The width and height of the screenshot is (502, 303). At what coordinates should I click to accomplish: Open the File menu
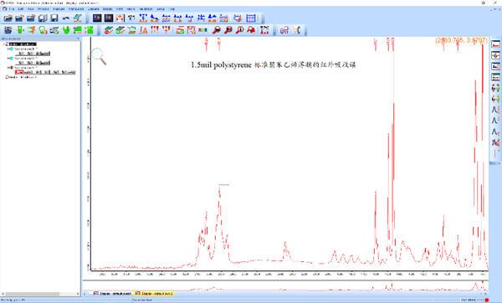tap(12, 8)
